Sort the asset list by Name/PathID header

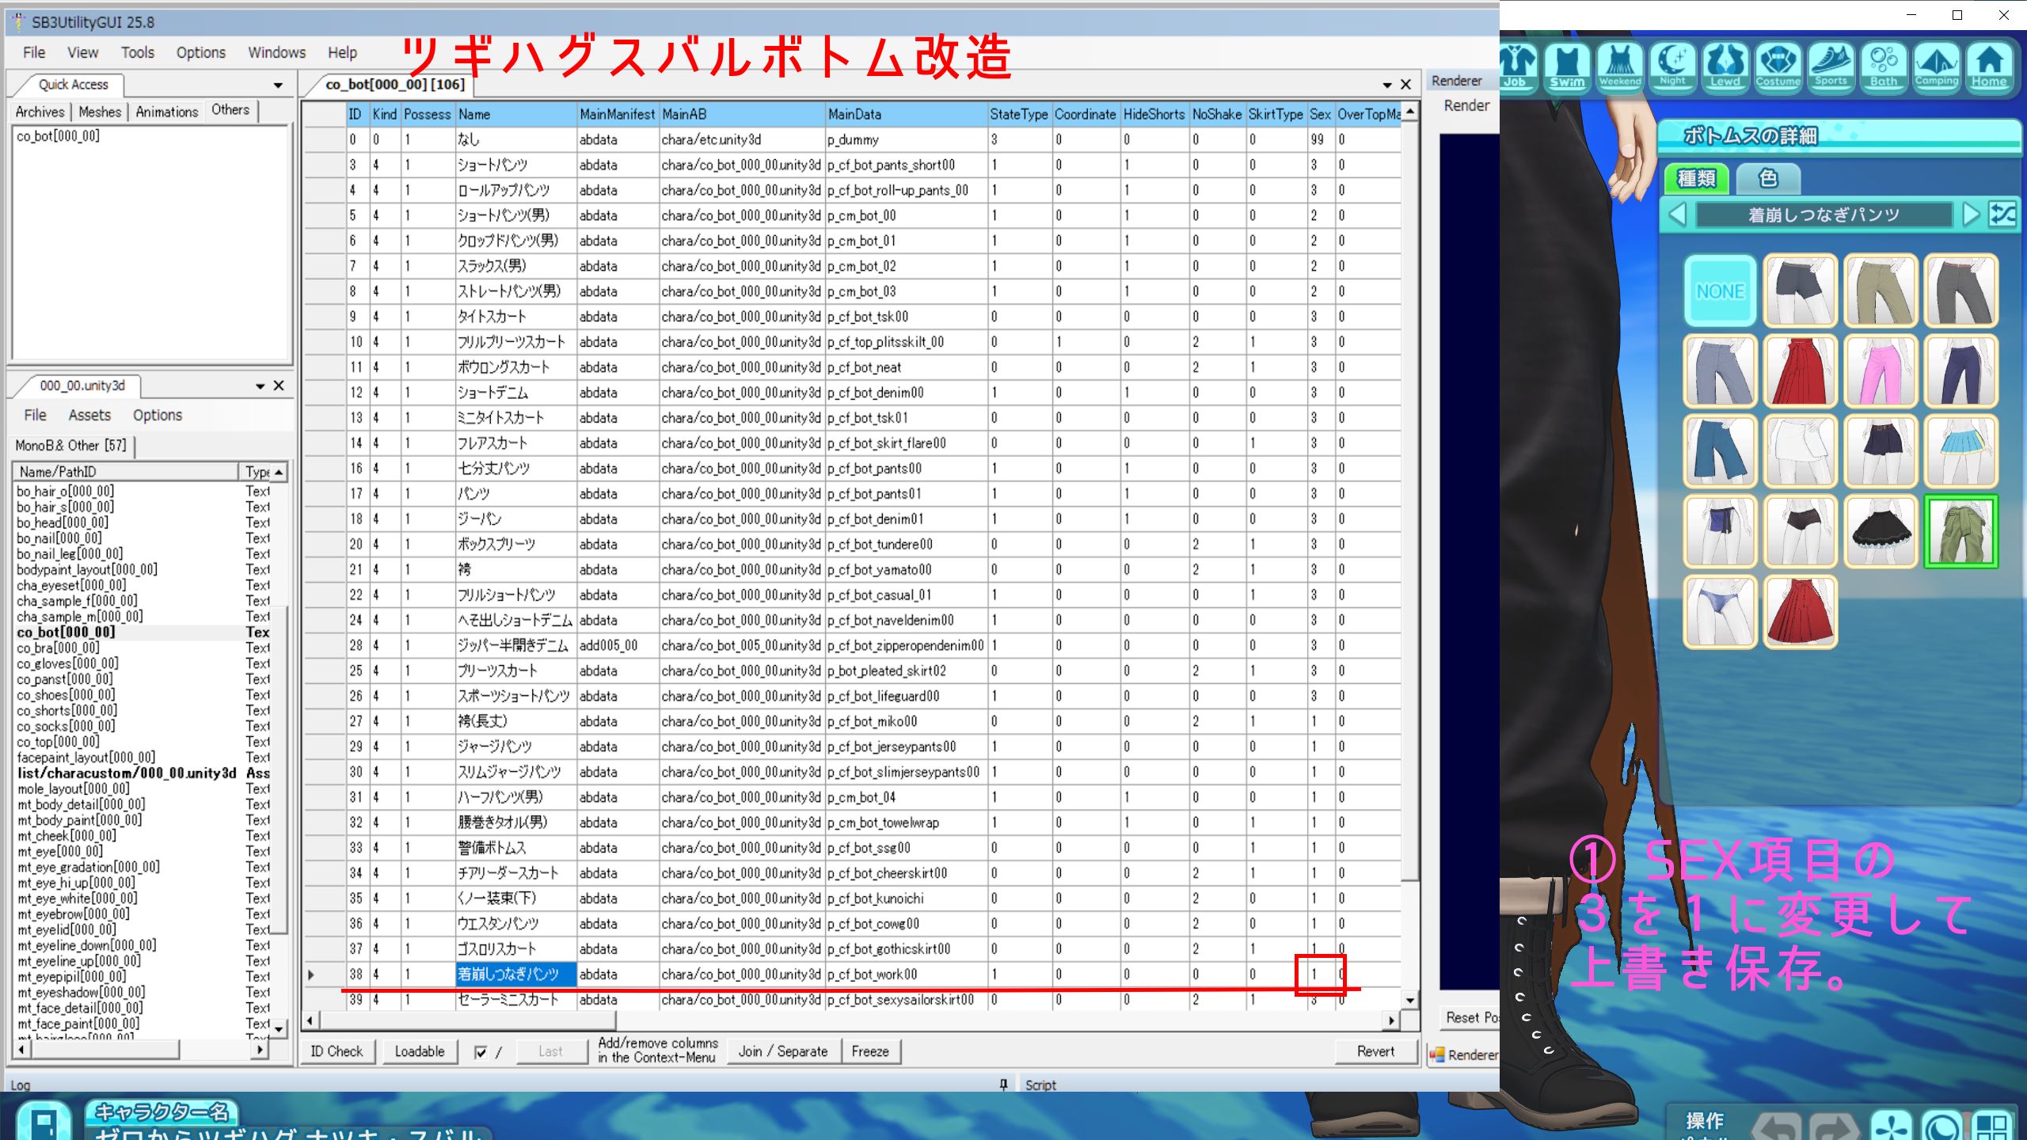point(125,472)
